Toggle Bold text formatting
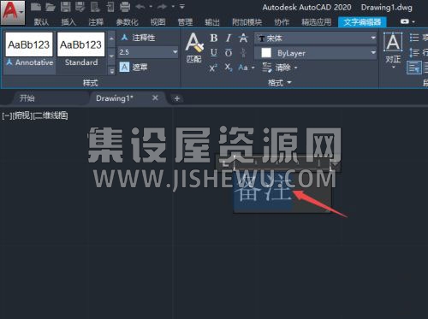This screenshot has height=319, width=428. [213, 38]
